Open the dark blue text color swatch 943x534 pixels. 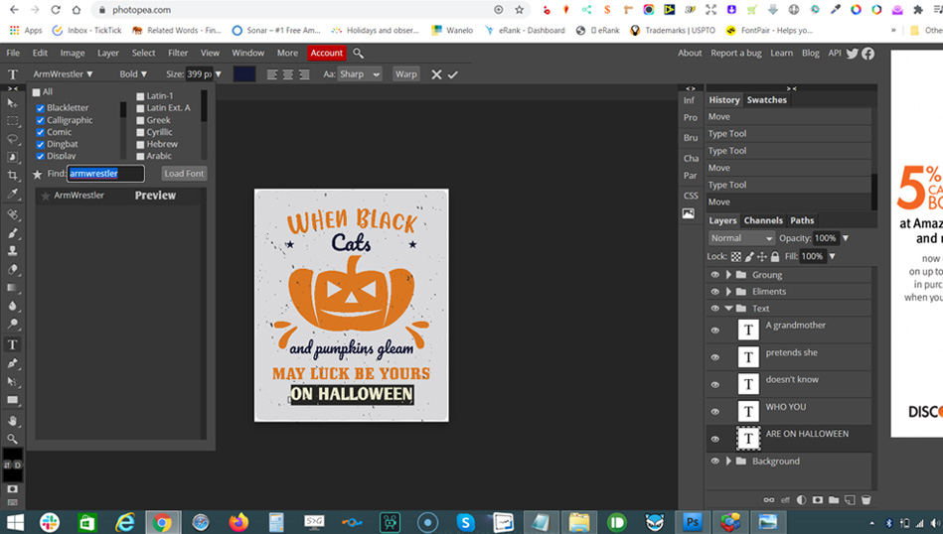(243, 74)
